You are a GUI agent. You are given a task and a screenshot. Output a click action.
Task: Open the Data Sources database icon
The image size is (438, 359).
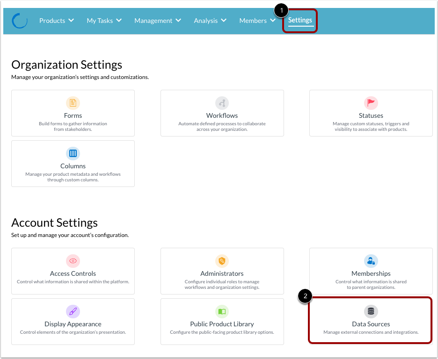pos(371,311)
